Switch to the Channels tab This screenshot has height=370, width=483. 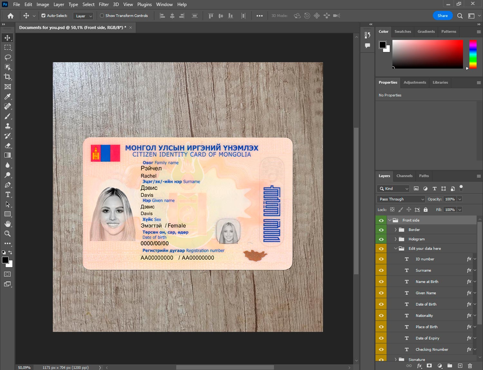point(404,176)
